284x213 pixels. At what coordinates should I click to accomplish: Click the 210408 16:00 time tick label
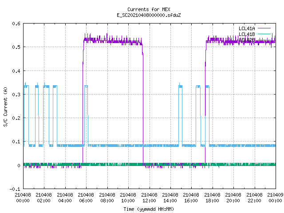191,197
